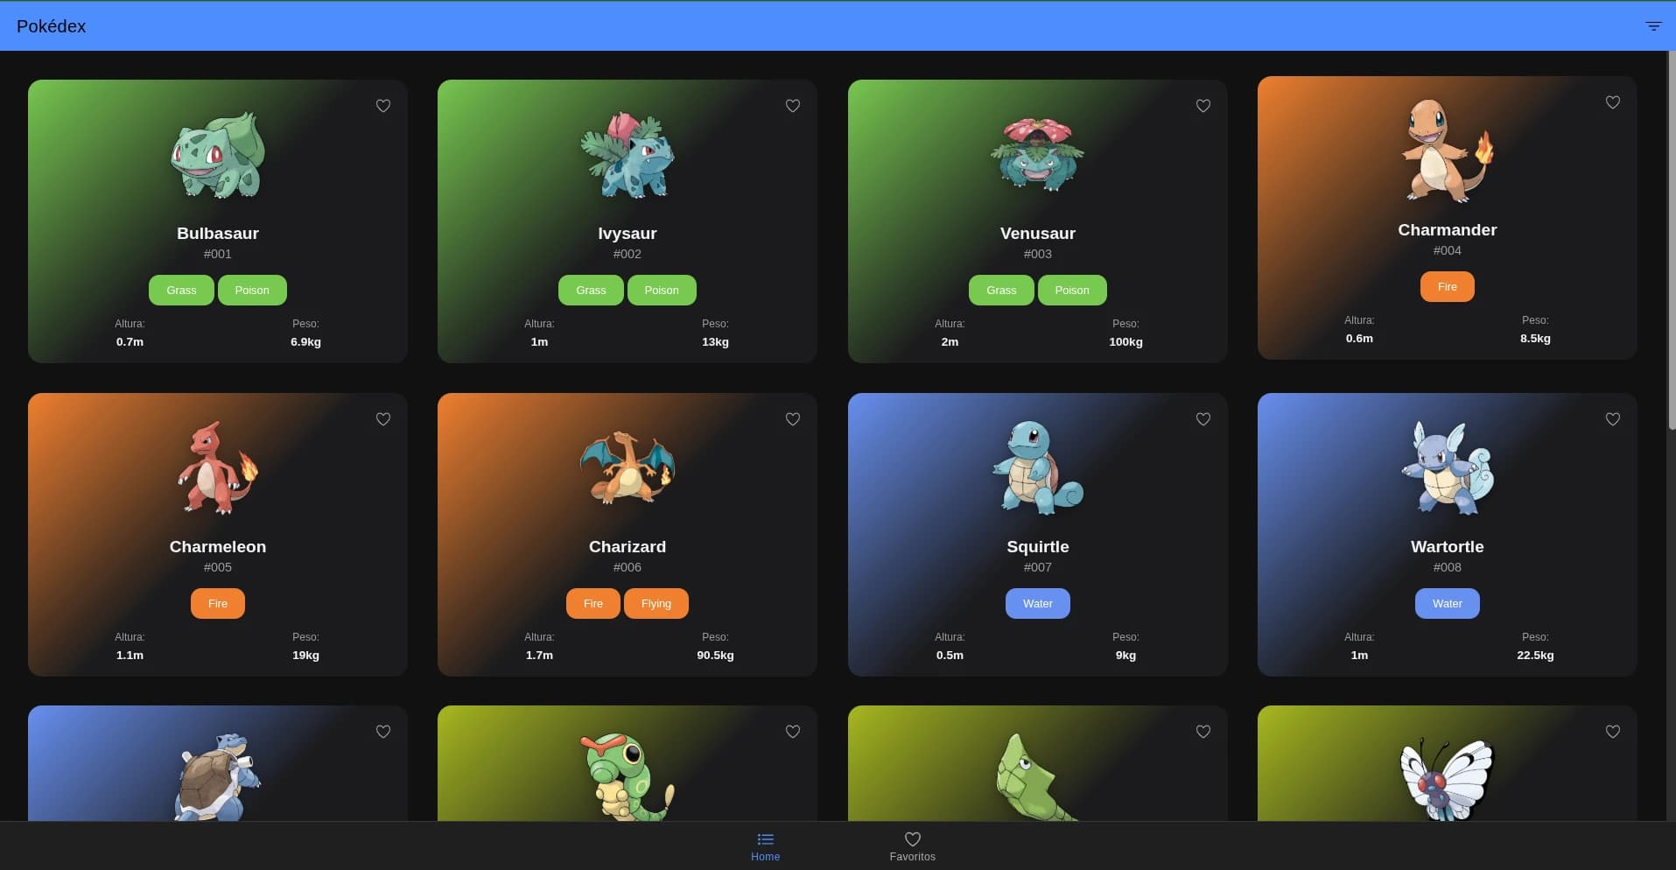Favorite Charizard with the heart icon
This screenshot has width=1676, height=870.
pyautogui.click(x=792, y=418)
